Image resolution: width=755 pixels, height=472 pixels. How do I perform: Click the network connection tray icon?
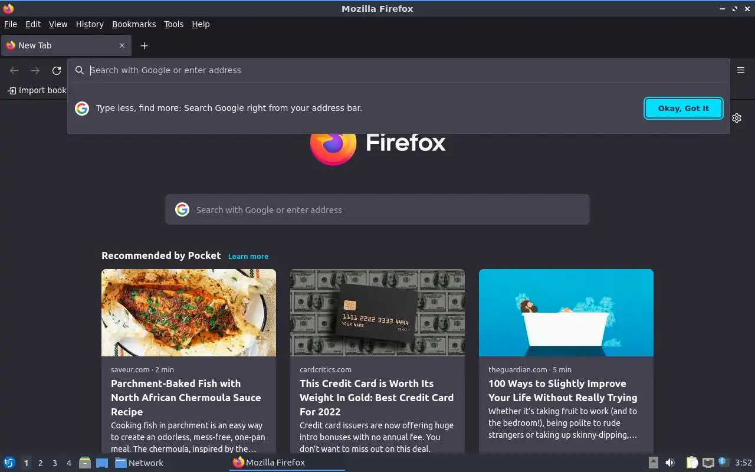tap(708, 463)
